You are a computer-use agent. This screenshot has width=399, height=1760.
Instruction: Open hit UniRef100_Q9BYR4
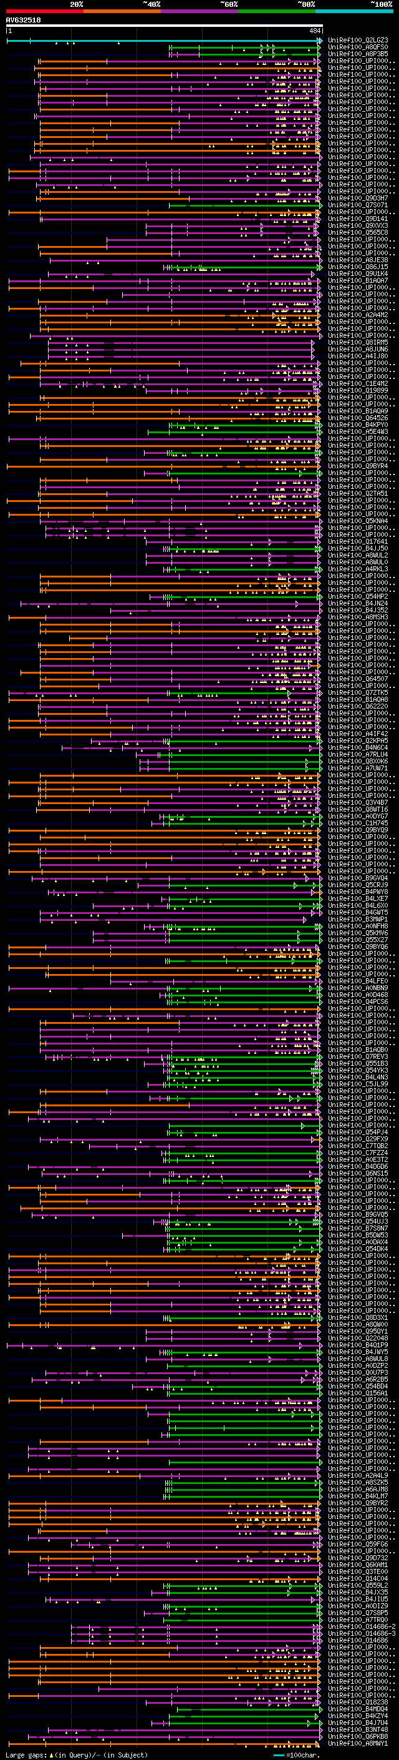[x=358, y=466]
